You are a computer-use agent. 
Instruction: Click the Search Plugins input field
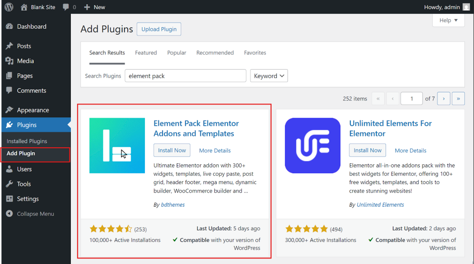pyautogui.click(x=186, y=76)
